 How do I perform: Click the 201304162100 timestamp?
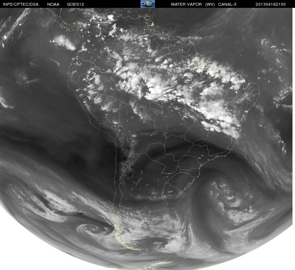(x=271, y=4)
